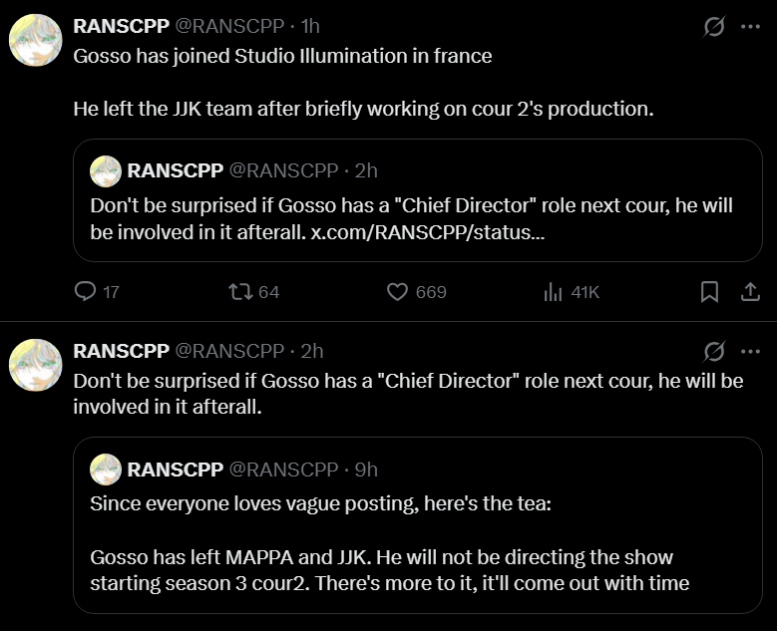This screenshot has width=777, height=631.
Task: Repost the Studio Illumination tweet
Action: (x=240, y=291)
